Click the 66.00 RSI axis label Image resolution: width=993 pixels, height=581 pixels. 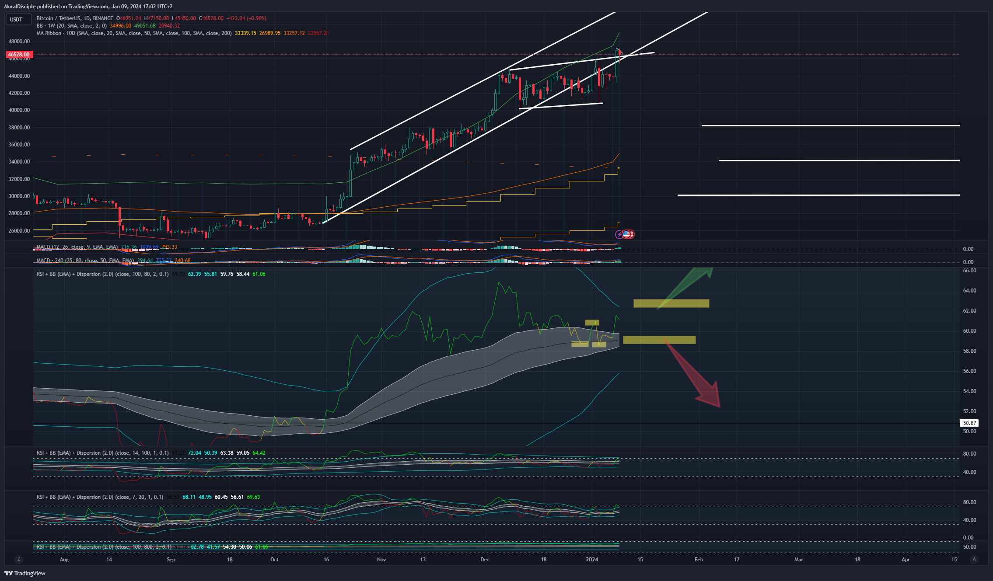[x=969, y=271]
